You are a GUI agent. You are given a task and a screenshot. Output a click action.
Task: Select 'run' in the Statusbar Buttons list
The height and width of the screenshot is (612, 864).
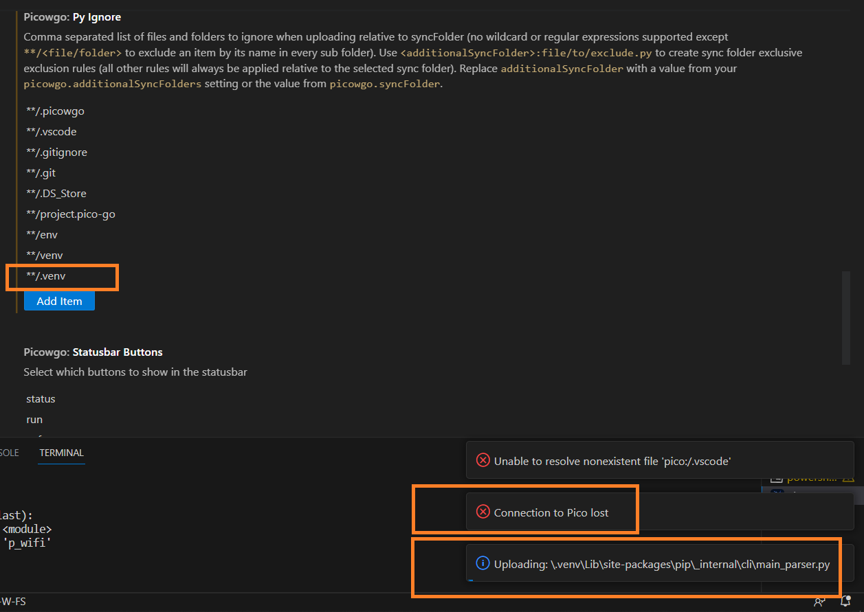point(34,419)
